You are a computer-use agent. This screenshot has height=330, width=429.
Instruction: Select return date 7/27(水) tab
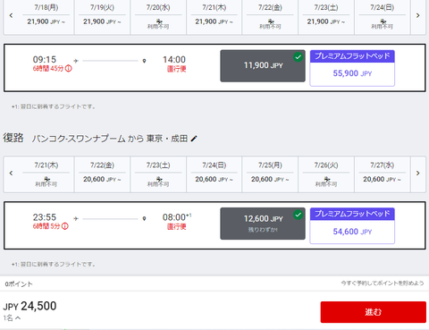tap(382, 174)
